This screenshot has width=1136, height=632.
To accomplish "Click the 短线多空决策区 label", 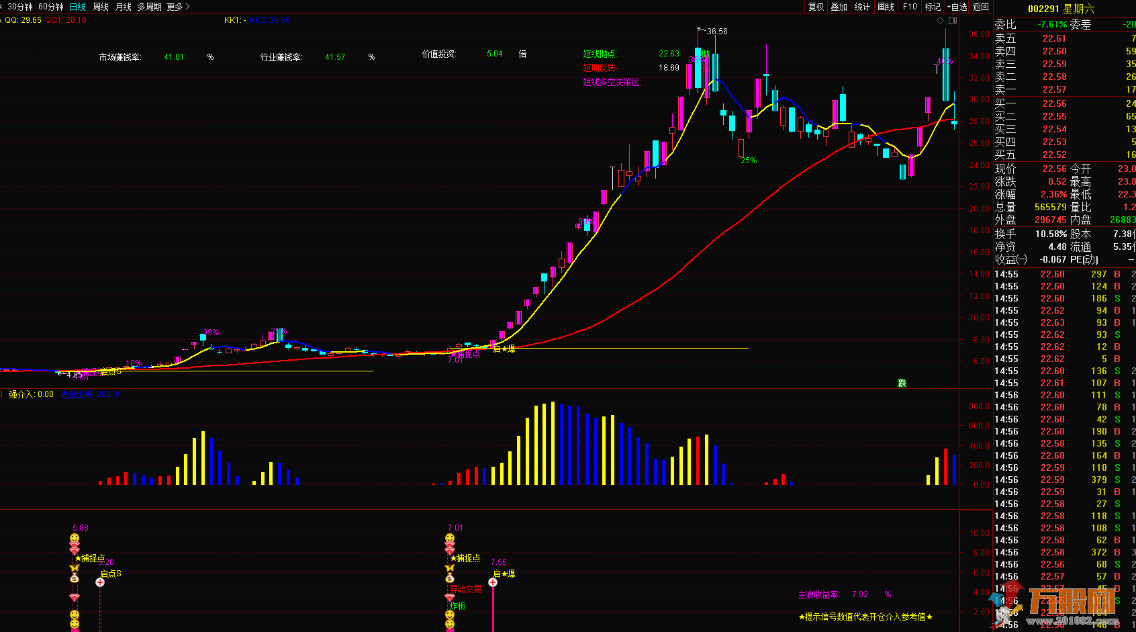I will pyautogui.click(x=612, y=82).
